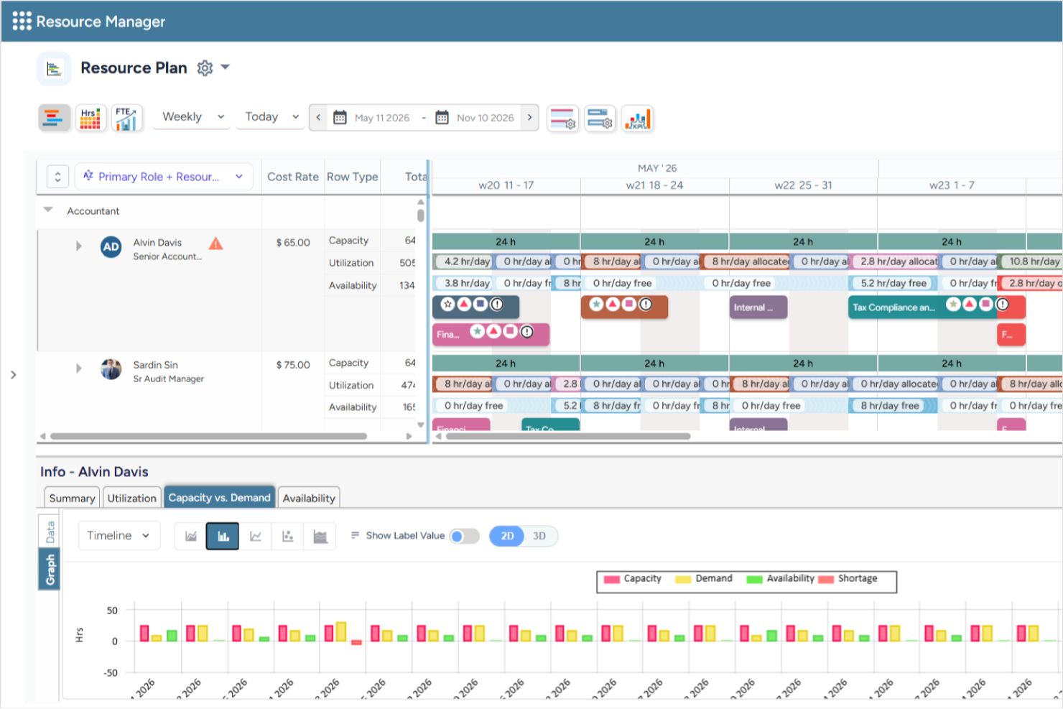Switch the chart to 2D mode
Viewport: 1063px width, 709px height.
(x=507, y=537)
